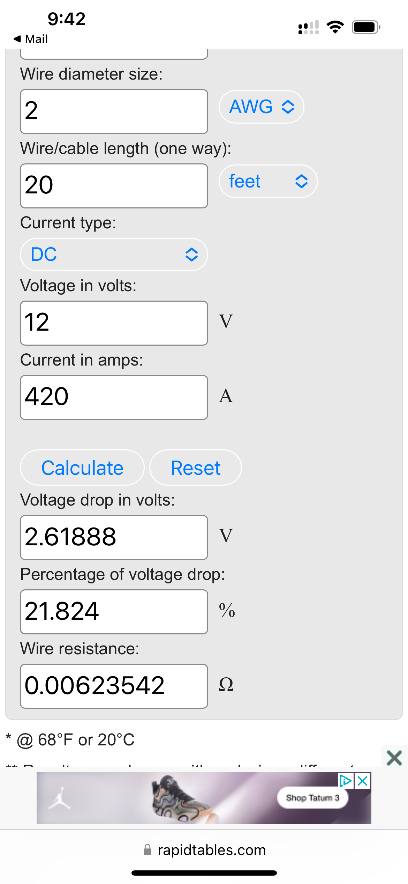
Task: Dismiss the banner with the large X
Action: [394, 758]
